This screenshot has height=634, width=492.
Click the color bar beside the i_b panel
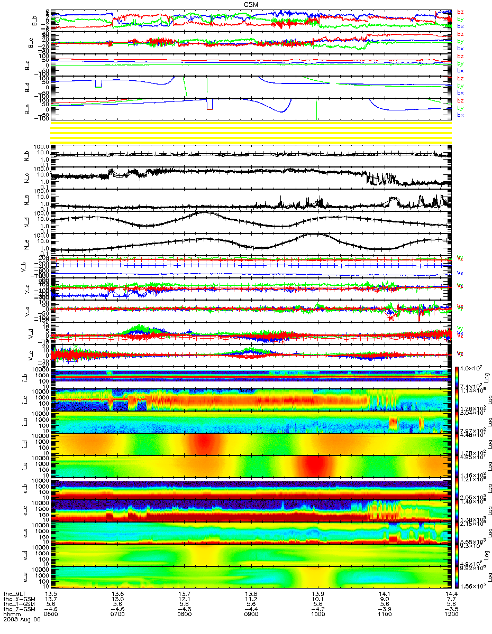coord(458,377)
